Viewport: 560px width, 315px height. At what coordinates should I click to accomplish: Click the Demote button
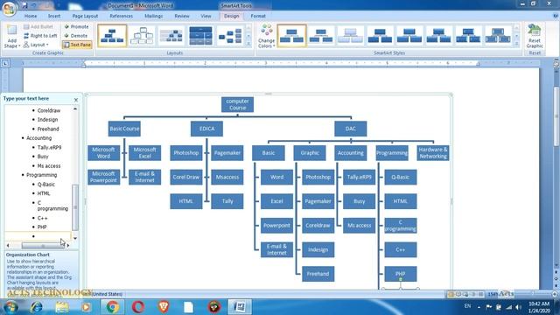(x=76, y=36)
